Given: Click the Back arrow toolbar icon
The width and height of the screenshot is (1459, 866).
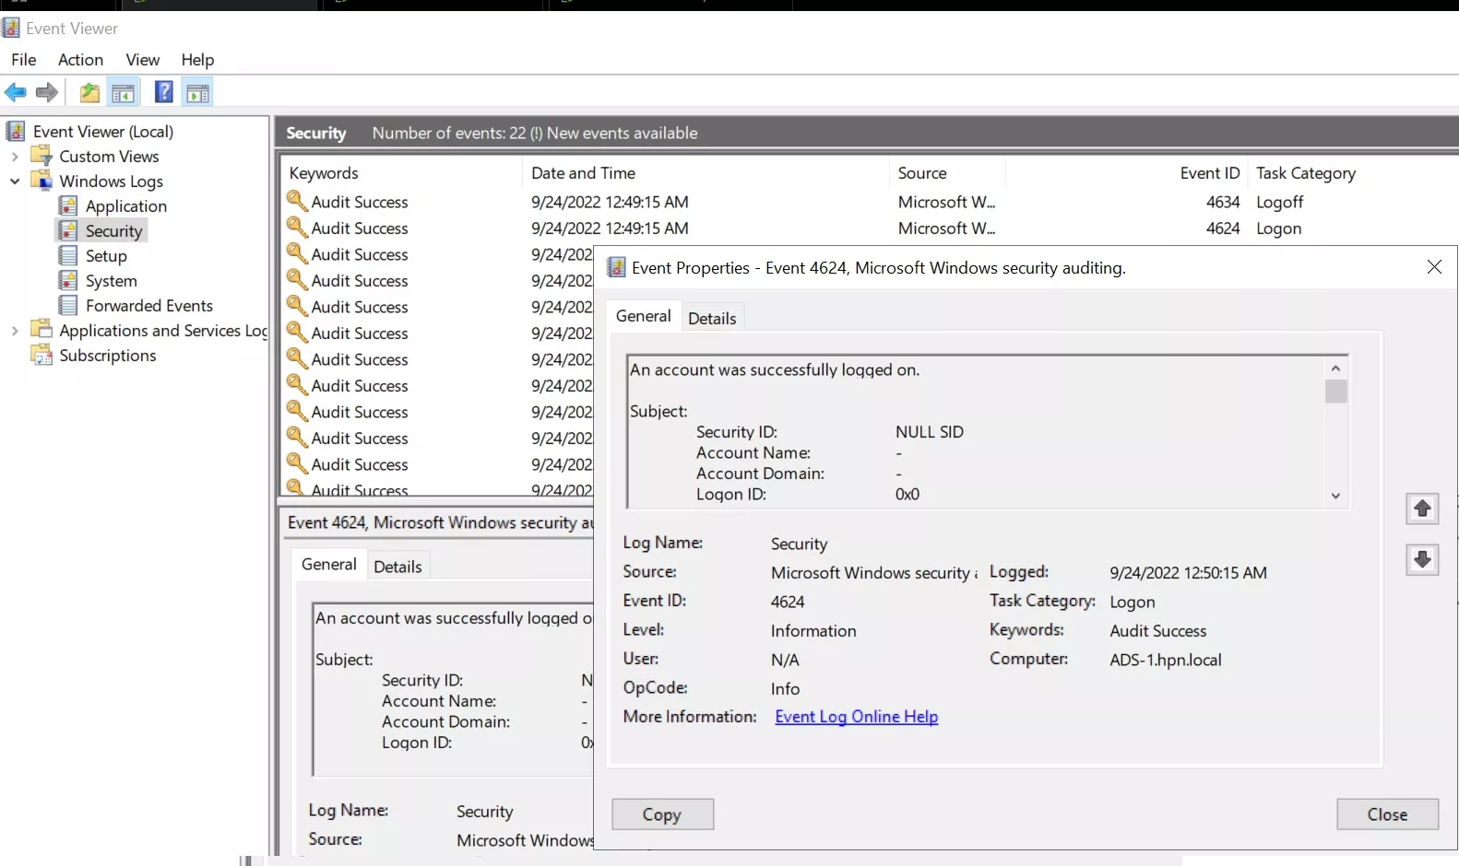Looking at the screenshot, I should (16, 92).
